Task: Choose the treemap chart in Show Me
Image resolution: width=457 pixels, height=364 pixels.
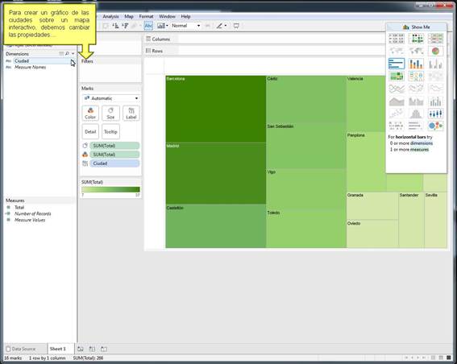Action: (397, 77)
